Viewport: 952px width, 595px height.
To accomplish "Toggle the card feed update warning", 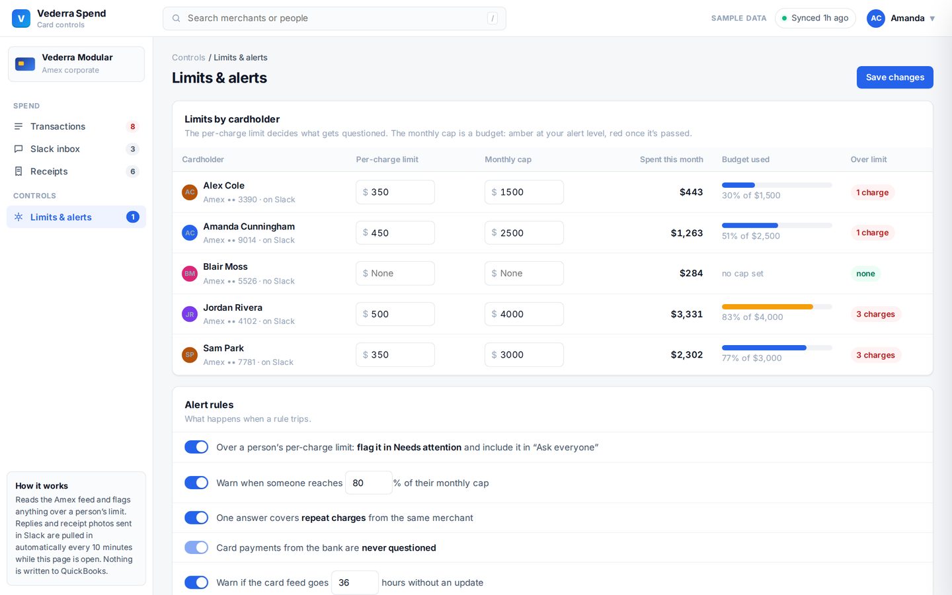I will tap(196, 582).
